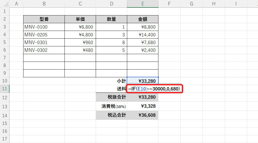
Task: Select the 税込合計 total ¥36,608
Action: click(x=143, y=115)
